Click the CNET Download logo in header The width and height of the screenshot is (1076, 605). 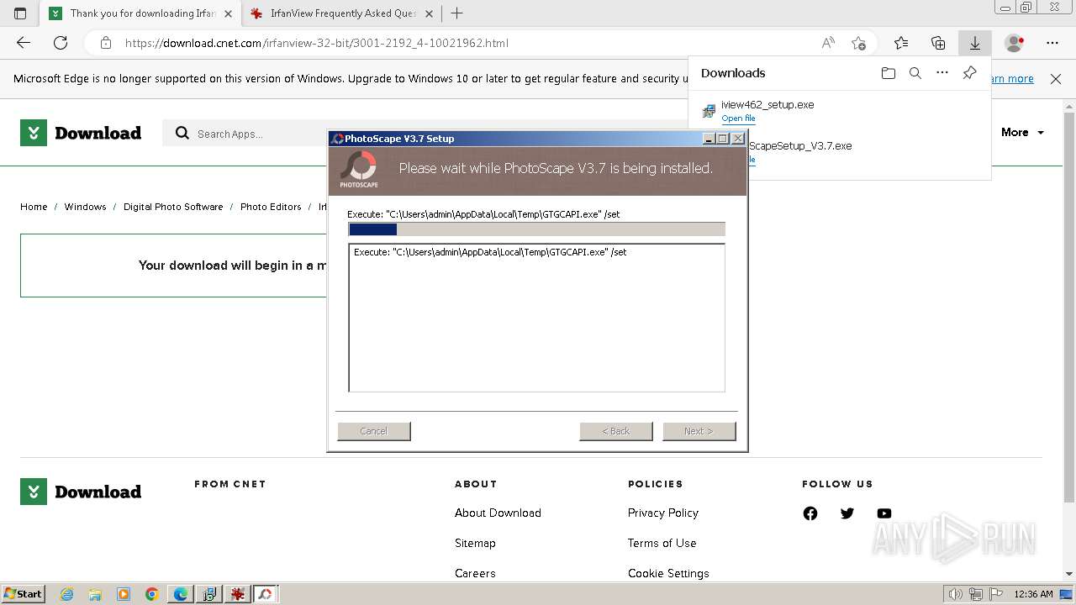(x=81, y=133)
